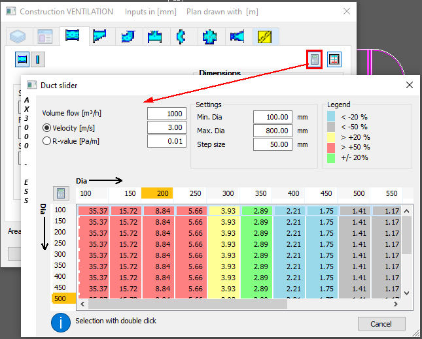Open the duct slider calculator icon

[x=315, y=59]
